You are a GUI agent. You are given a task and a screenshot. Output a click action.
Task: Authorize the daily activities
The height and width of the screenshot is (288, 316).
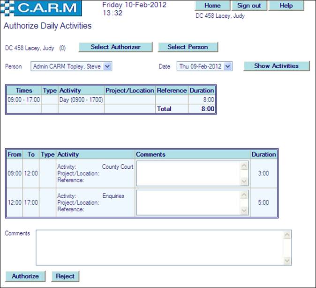(25, 276)
